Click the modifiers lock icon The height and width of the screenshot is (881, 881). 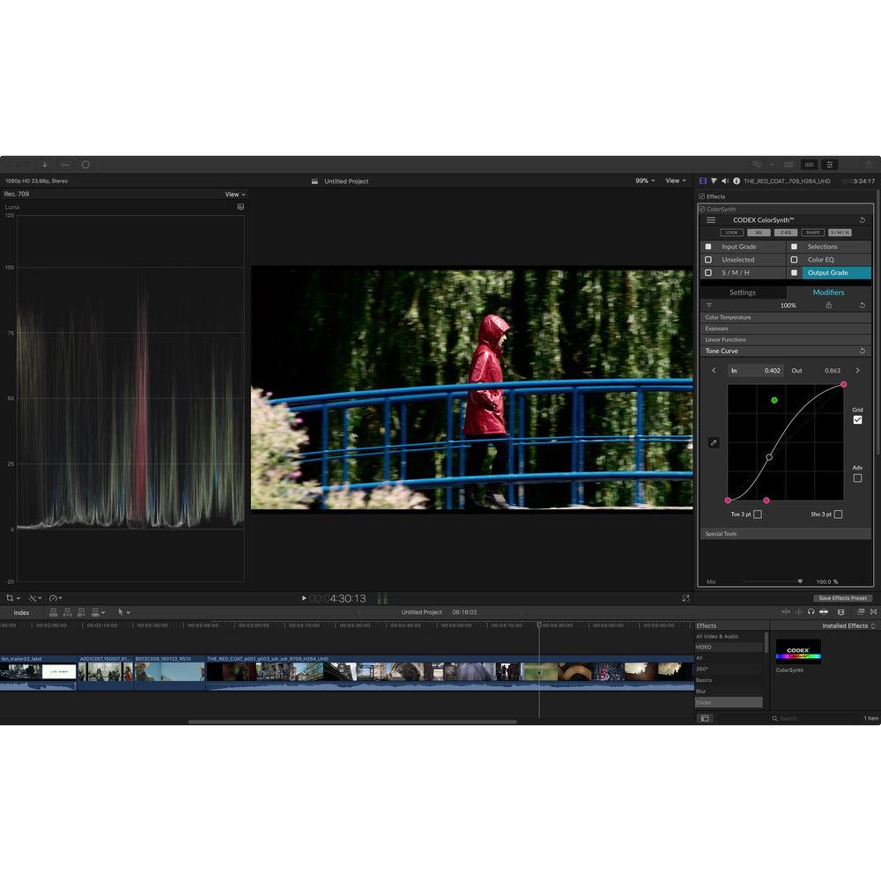coord(828,305)
